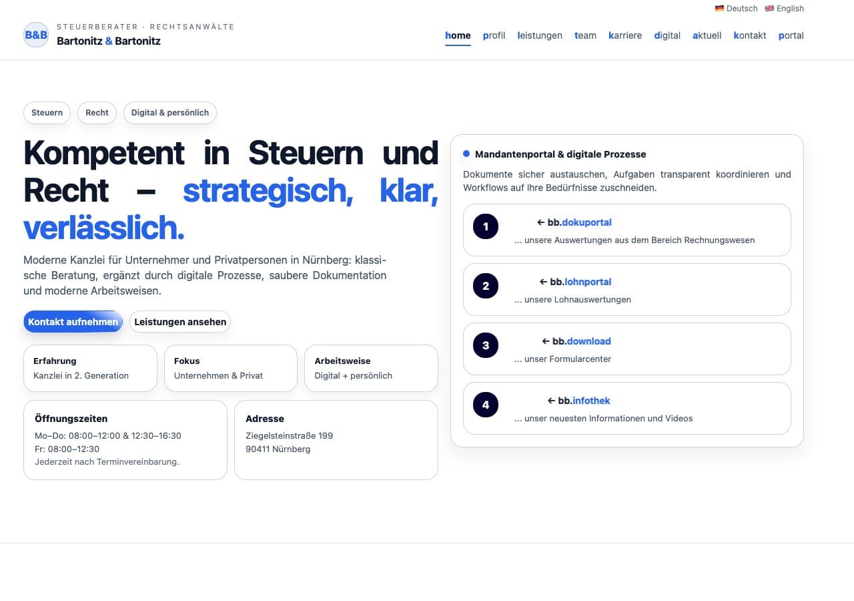Click the number 2 circle badge
The width and height of the screenshot is (854, 601).
[486, 286]
